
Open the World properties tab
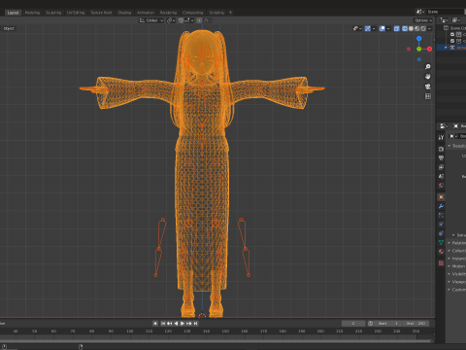441,186
